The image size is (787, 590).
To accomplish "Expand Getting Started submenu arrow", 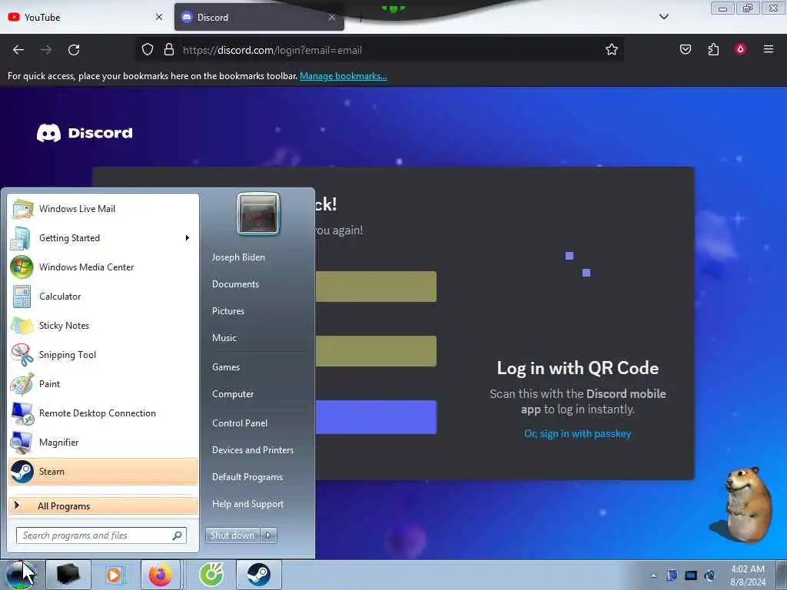I will [188, 238].
